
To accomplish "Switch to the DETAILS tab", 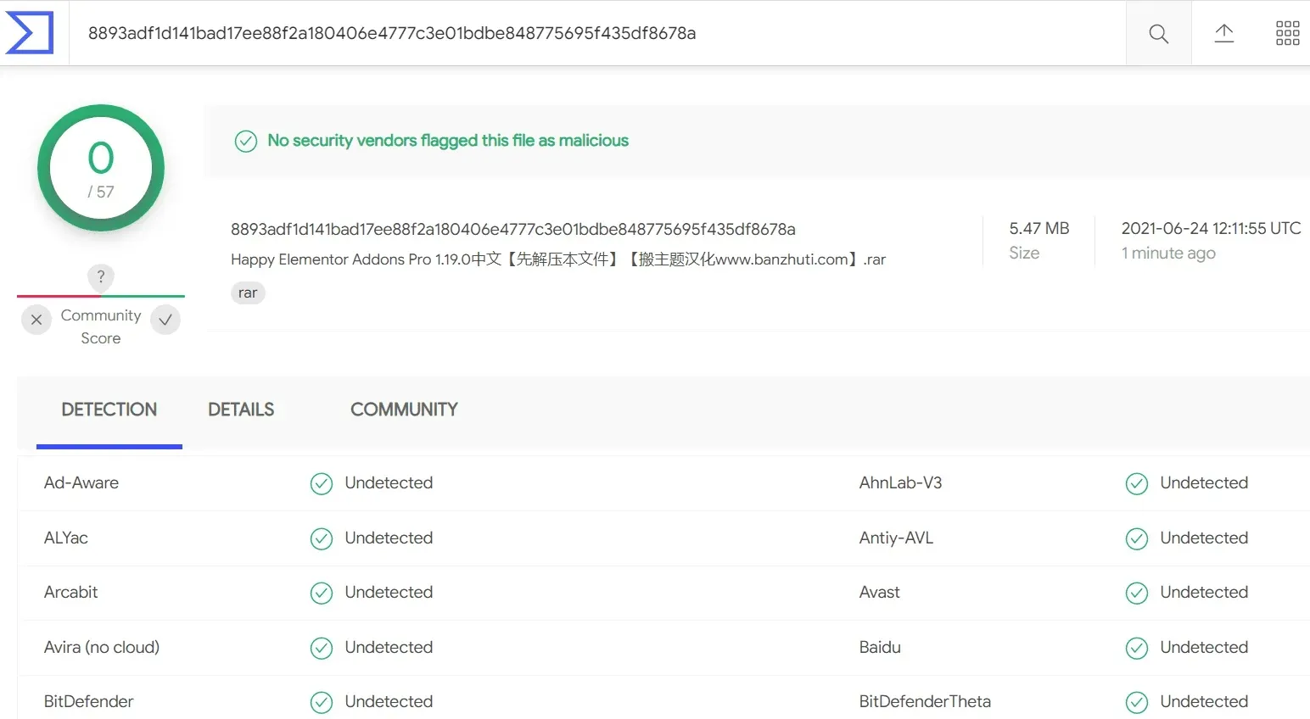I will [241, 410].
